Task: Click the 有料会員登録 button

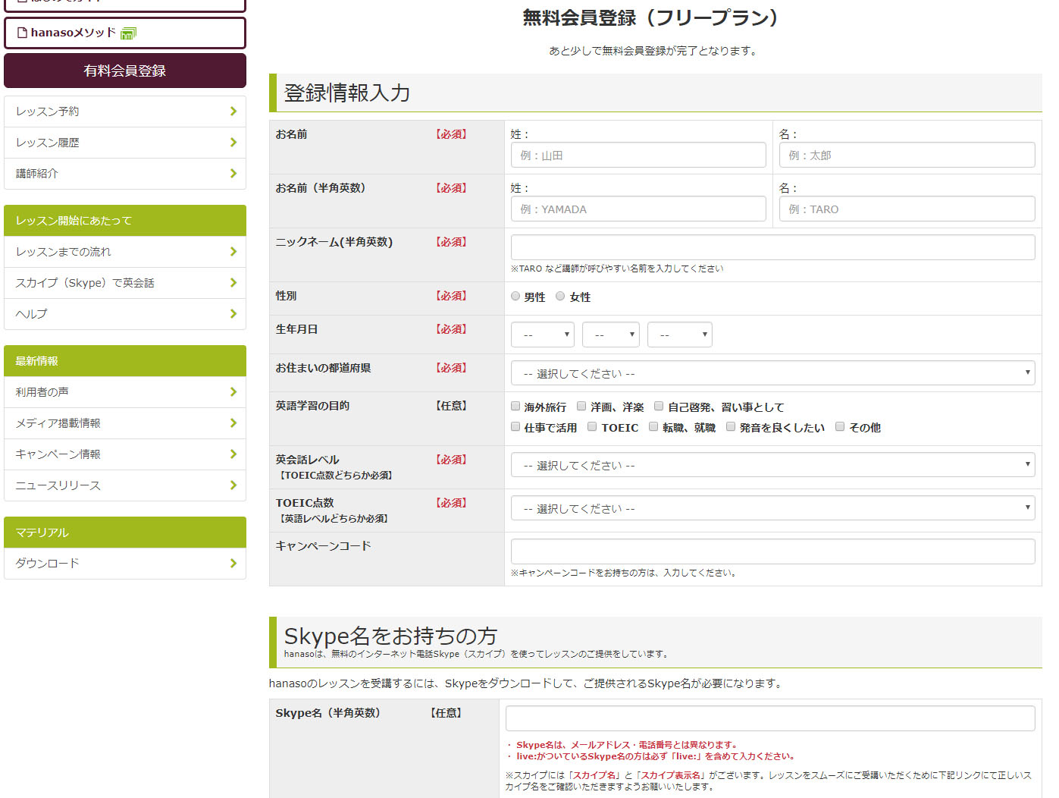Action: 125,71
